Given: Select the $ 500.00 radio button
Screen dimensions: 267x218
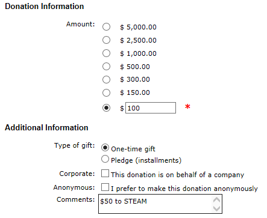Looking at the screenshot, I should pyautogui.click(x=106, y=67).
